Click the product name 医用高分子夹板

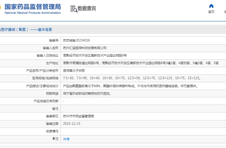74,71
